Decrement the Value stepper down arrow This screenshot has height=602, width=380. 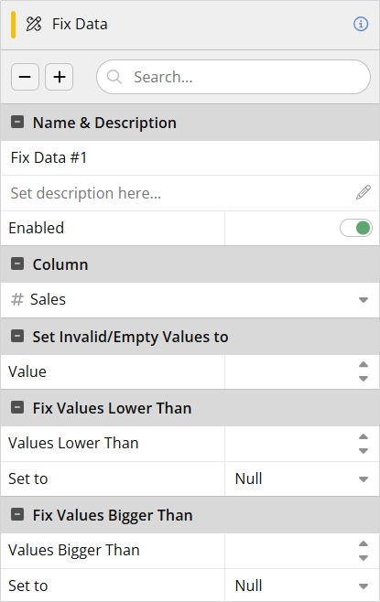(364, 379)
